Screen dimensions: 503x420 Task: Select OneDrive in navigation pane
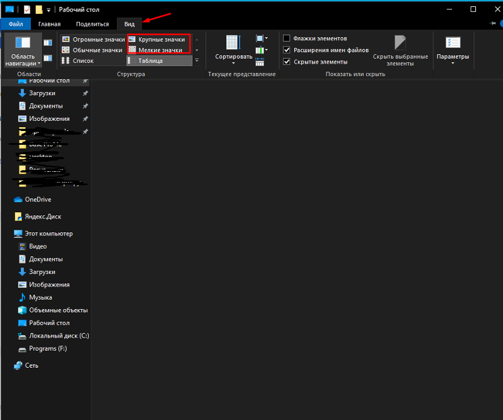(38, 200)
